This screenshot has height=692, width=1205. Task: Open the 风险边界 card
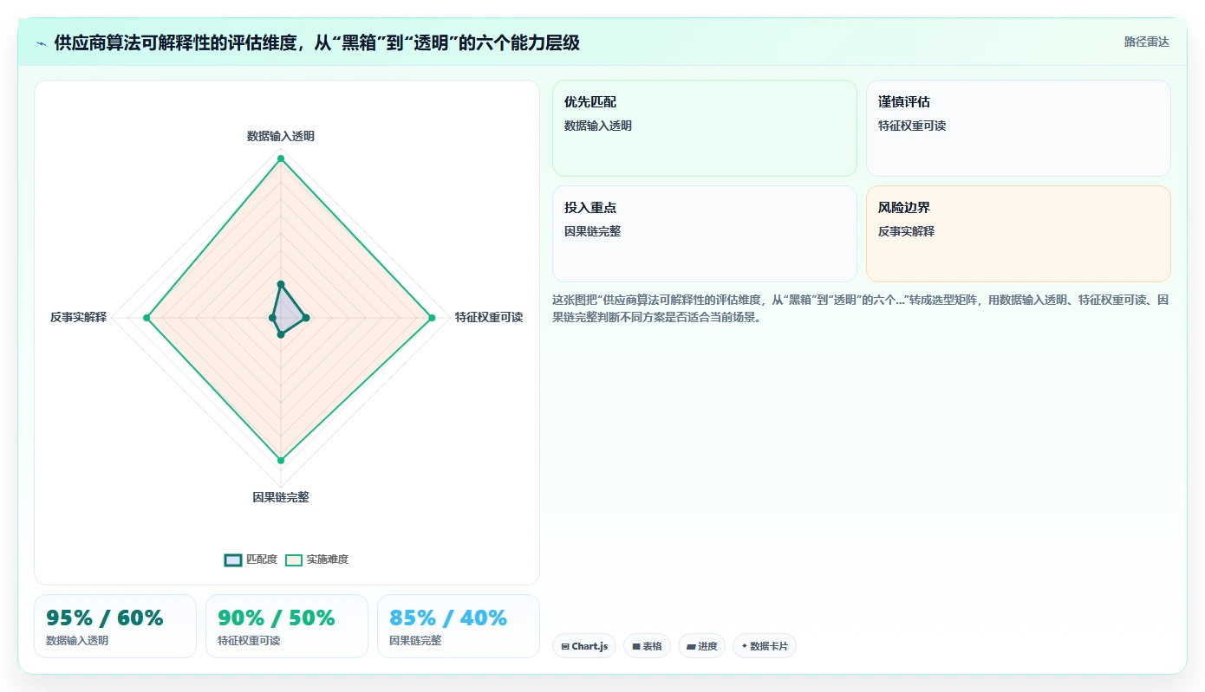(1018, 234)
